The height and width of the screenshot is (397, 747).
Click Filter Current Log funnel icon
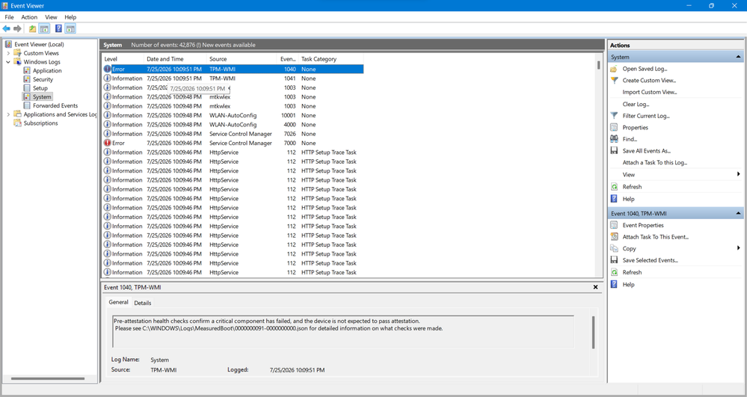tap(614, 116)
